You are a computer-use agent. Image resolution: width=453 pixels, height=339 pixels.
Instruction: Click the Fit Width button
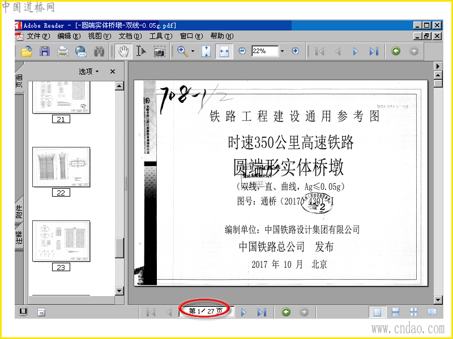point(224,51)
